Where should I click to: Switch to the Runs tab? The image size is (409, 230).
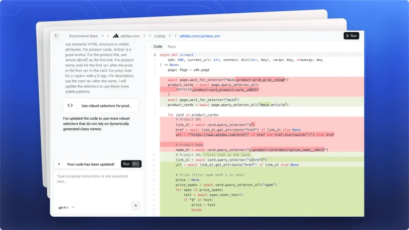(172, 47)
